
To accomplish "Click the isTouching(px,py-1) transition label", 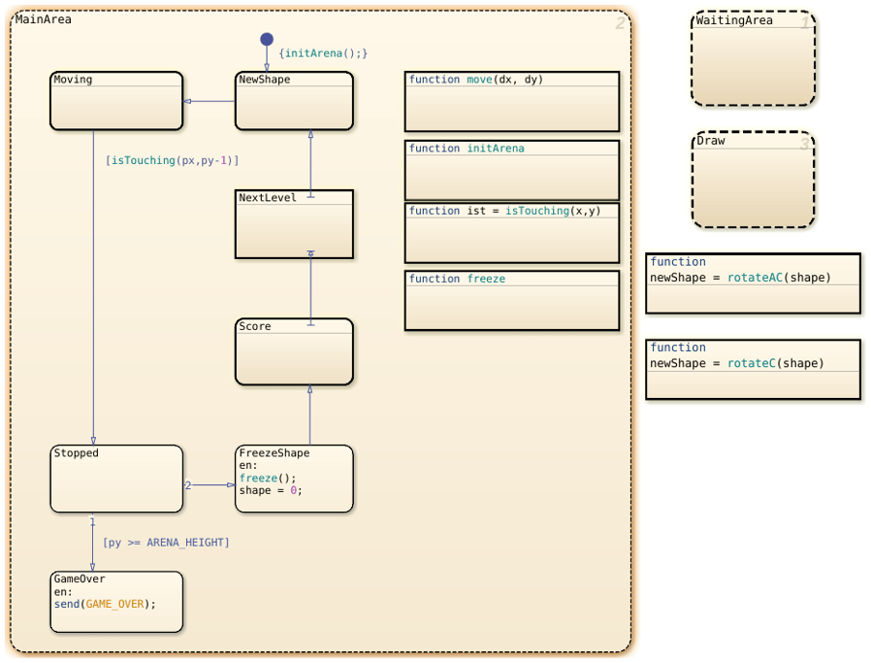I will click(173, 160).
